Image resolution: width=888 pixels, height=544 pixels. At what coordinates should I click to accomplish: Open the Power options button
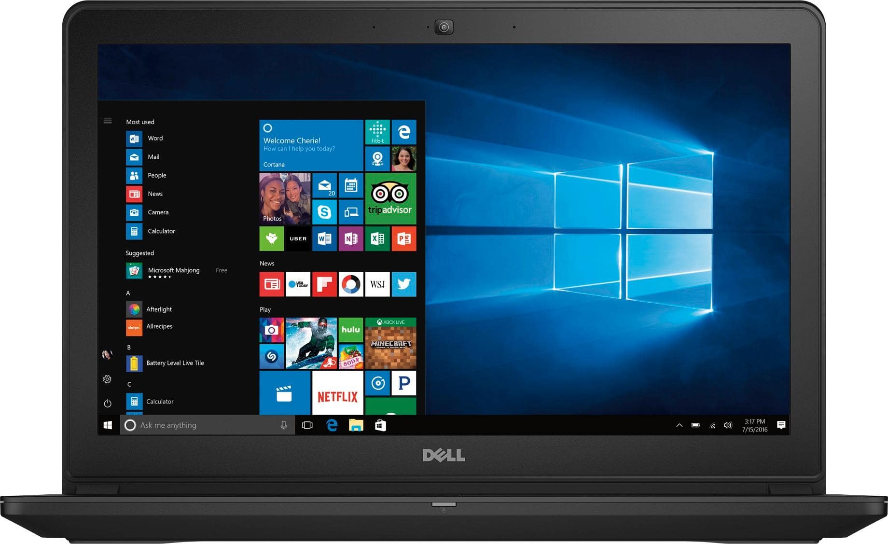(x=108, y=403)
